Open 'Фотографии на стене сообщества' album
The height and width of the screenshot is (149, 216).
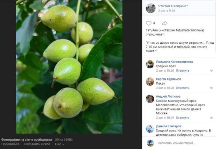pyautogui.click(x=26, y=140)
